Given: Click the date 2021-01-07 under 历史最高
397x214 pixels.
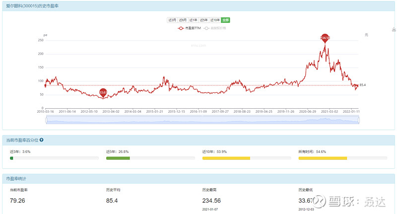Looking at the screenshot, I should coord(210,210).
